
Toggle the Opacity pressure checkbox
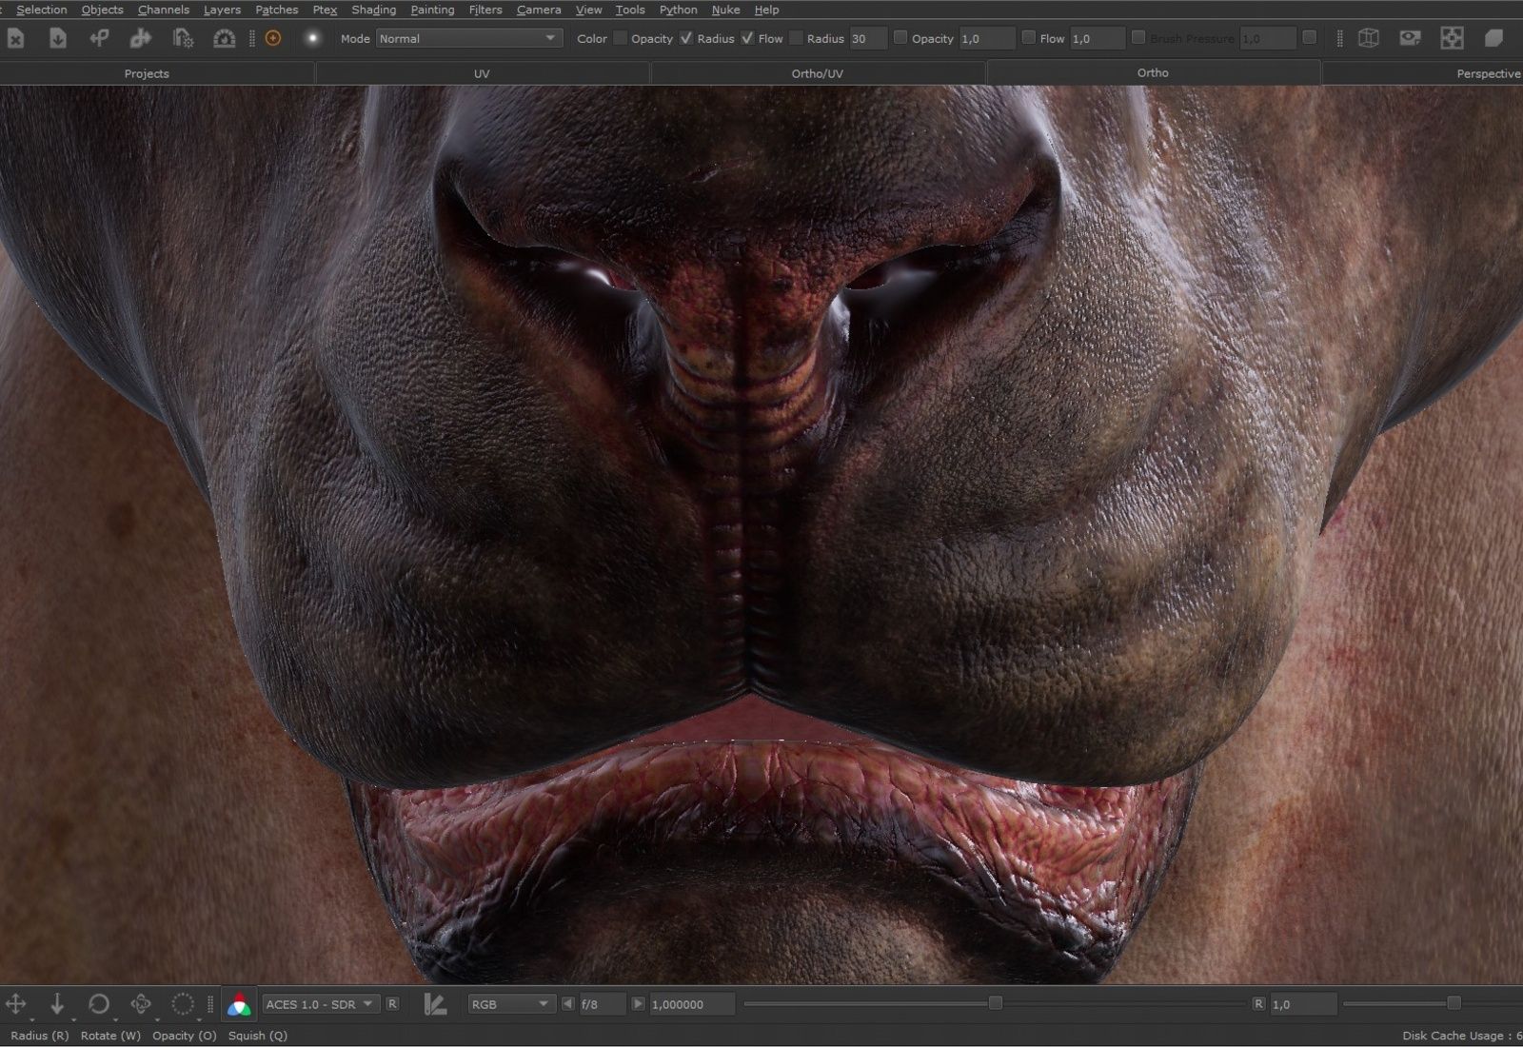686,38
